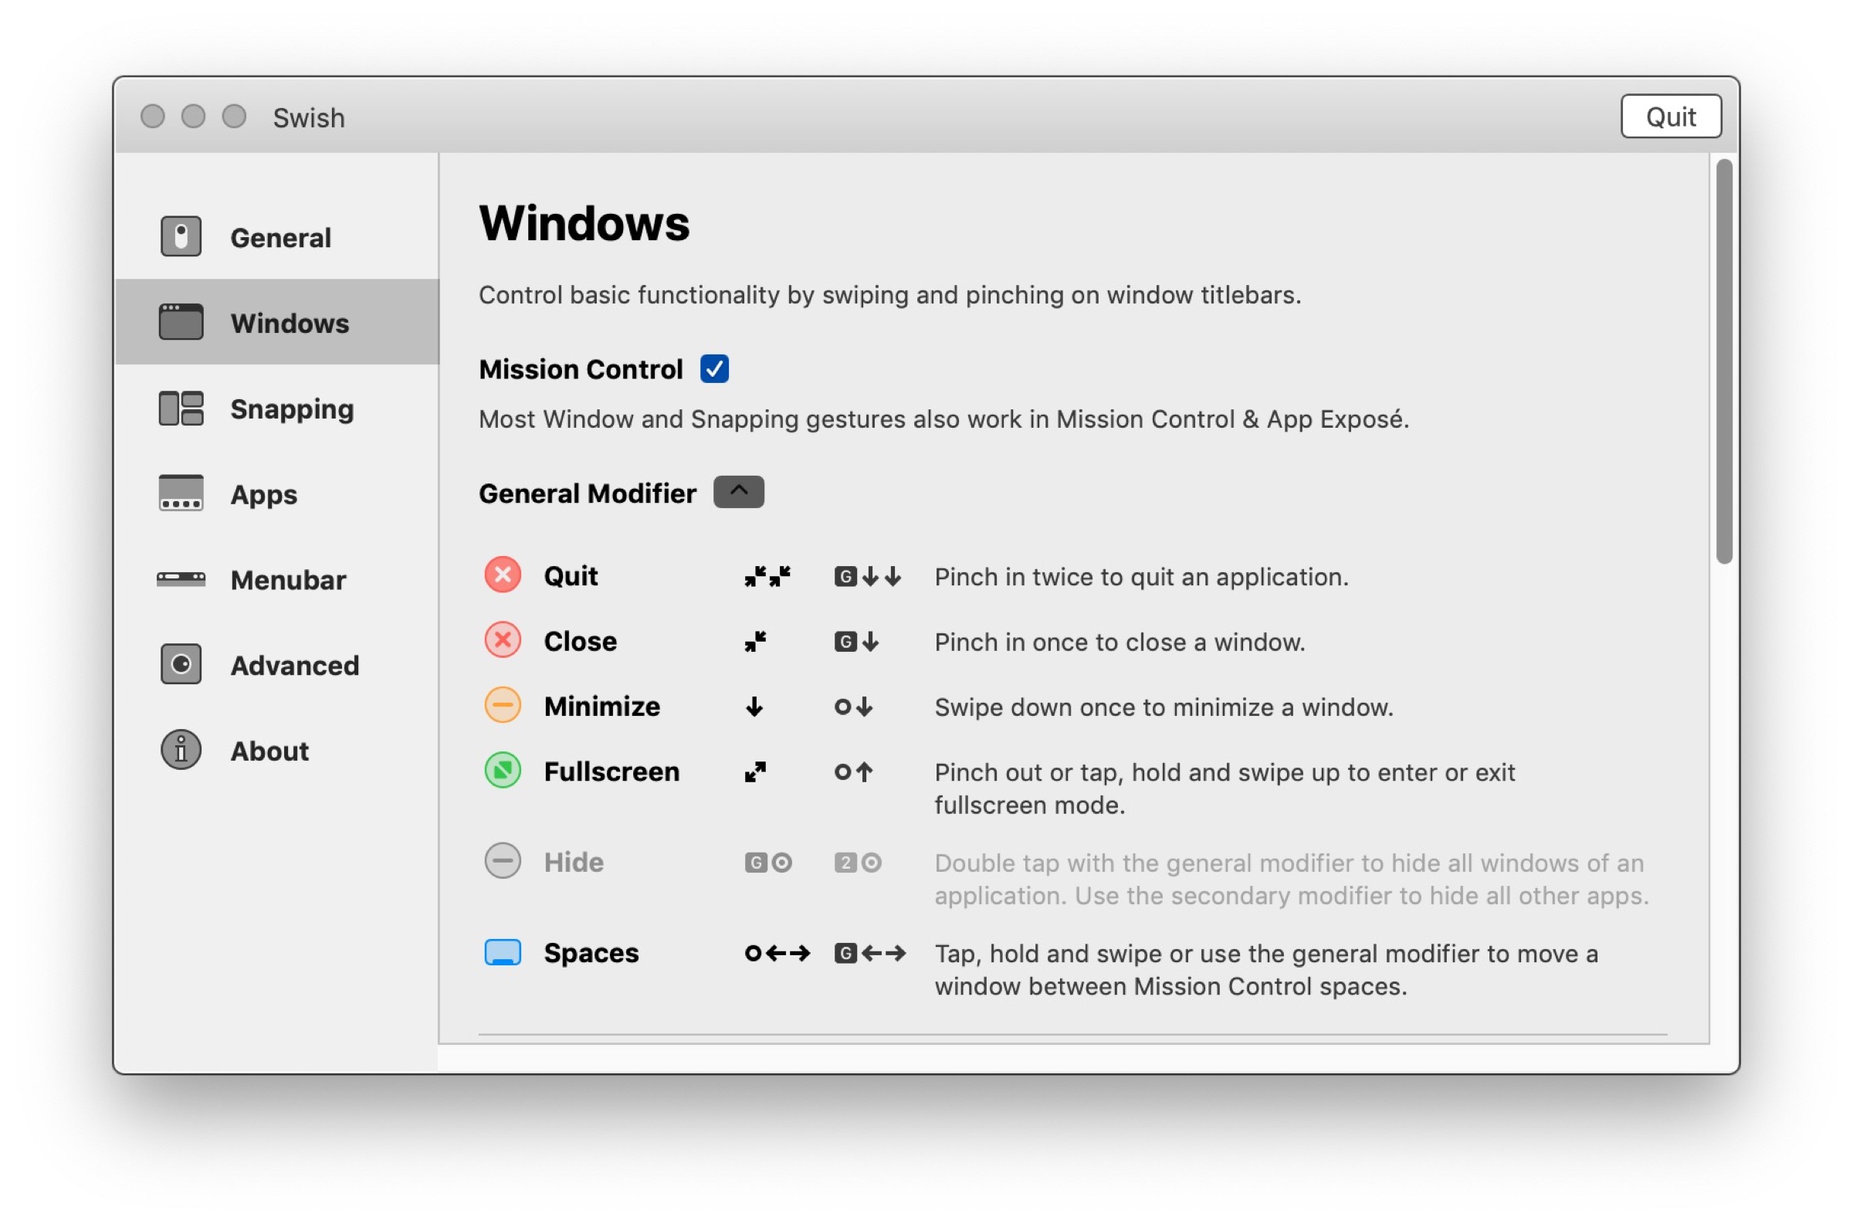Click the gray Hide action icon

click(x=503, y=862)
